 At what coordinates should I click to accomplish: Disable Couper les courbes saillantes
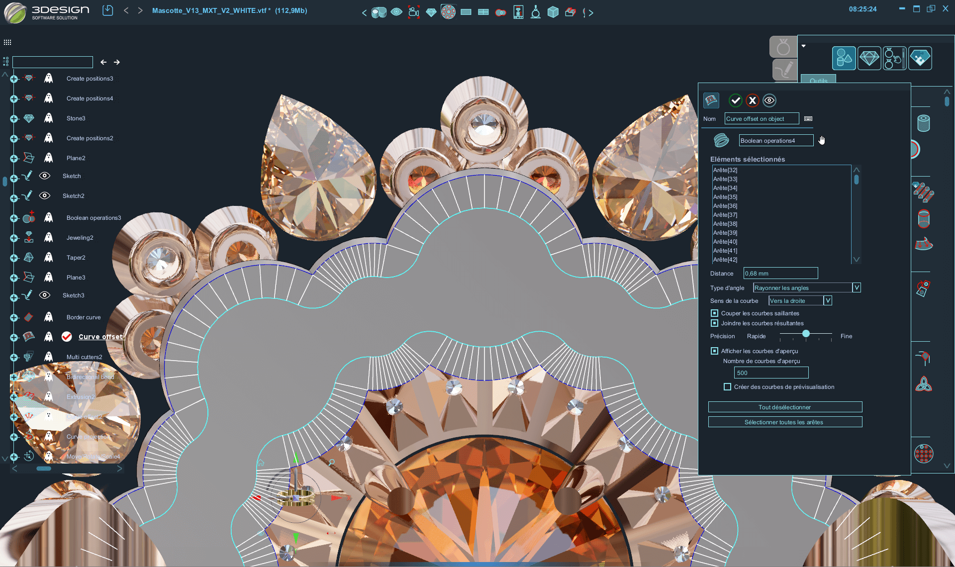point(714,313)
